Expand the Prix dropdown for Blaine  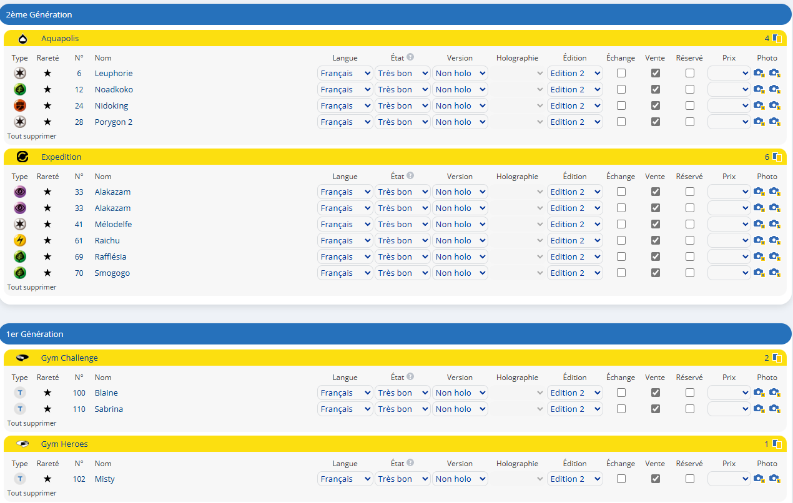click(729, 393)
